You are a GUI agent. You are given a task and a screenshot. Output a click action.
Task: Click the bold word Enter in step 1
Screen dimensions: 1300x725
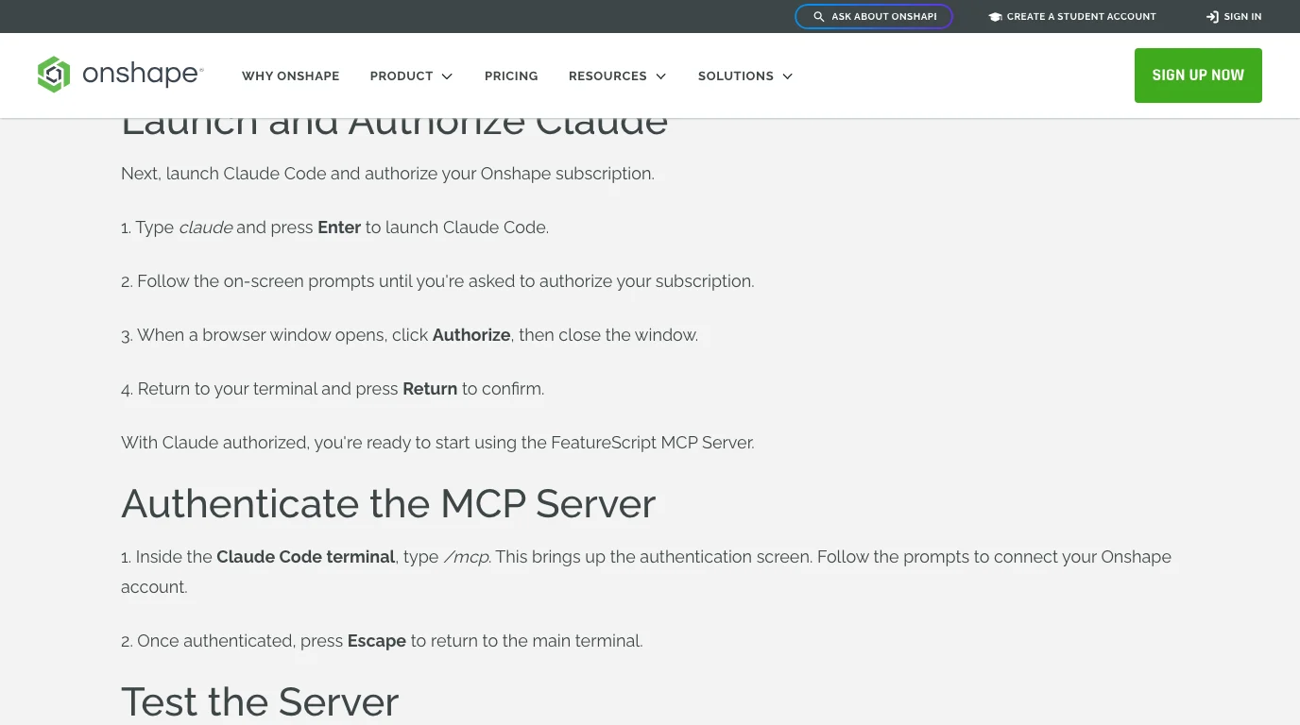pos(339,228)
